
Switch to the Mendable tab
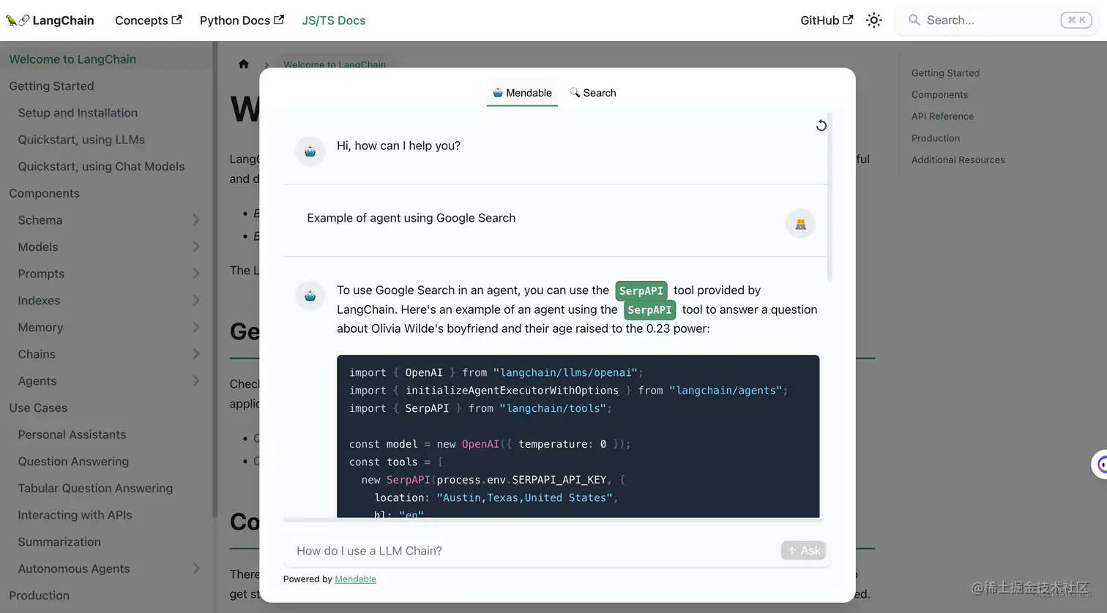pyautogui.click(x=522, y=93)
